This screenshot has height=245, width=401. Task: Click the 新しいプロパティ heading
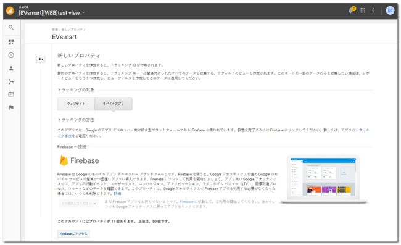(79, 56)
